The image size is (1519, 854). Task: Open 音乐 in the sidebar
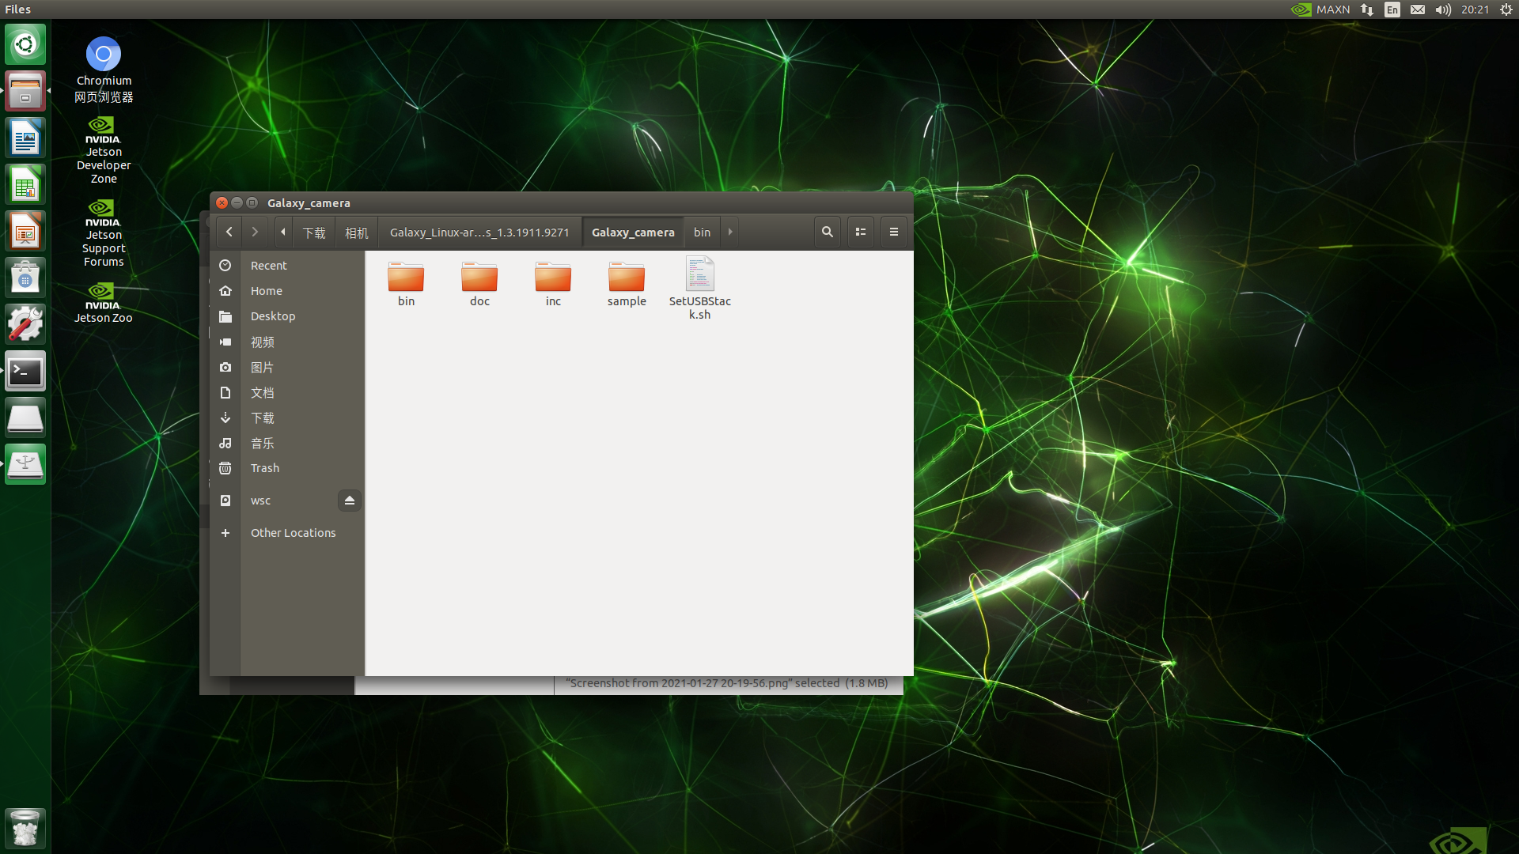coord(287,444)
